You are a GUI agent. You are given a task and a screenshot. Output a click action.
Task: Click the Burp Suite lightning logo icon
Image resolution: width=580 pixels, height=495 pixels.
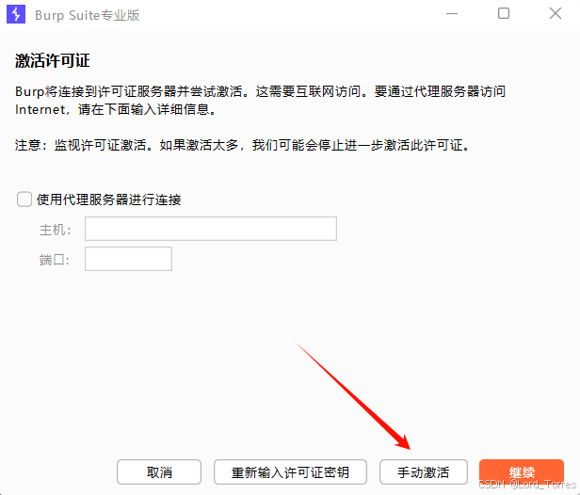16,14
